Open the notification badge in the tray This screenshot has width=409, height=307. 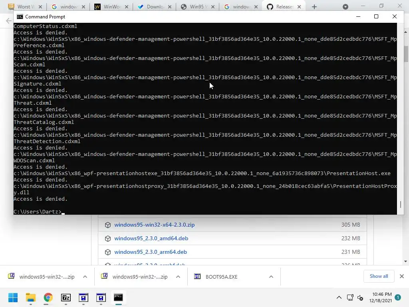pos(398,297)
